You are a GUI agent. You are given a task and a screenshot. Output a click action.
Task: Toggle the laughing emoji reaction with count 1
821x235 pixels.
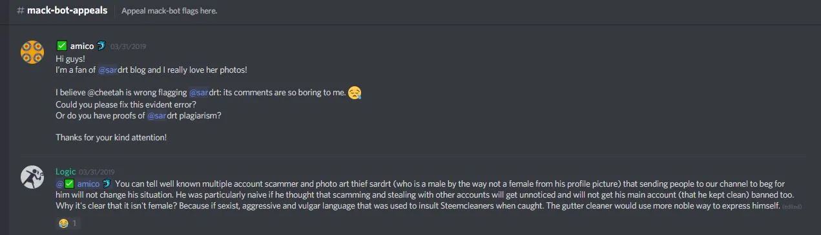(x=67, y=223)
